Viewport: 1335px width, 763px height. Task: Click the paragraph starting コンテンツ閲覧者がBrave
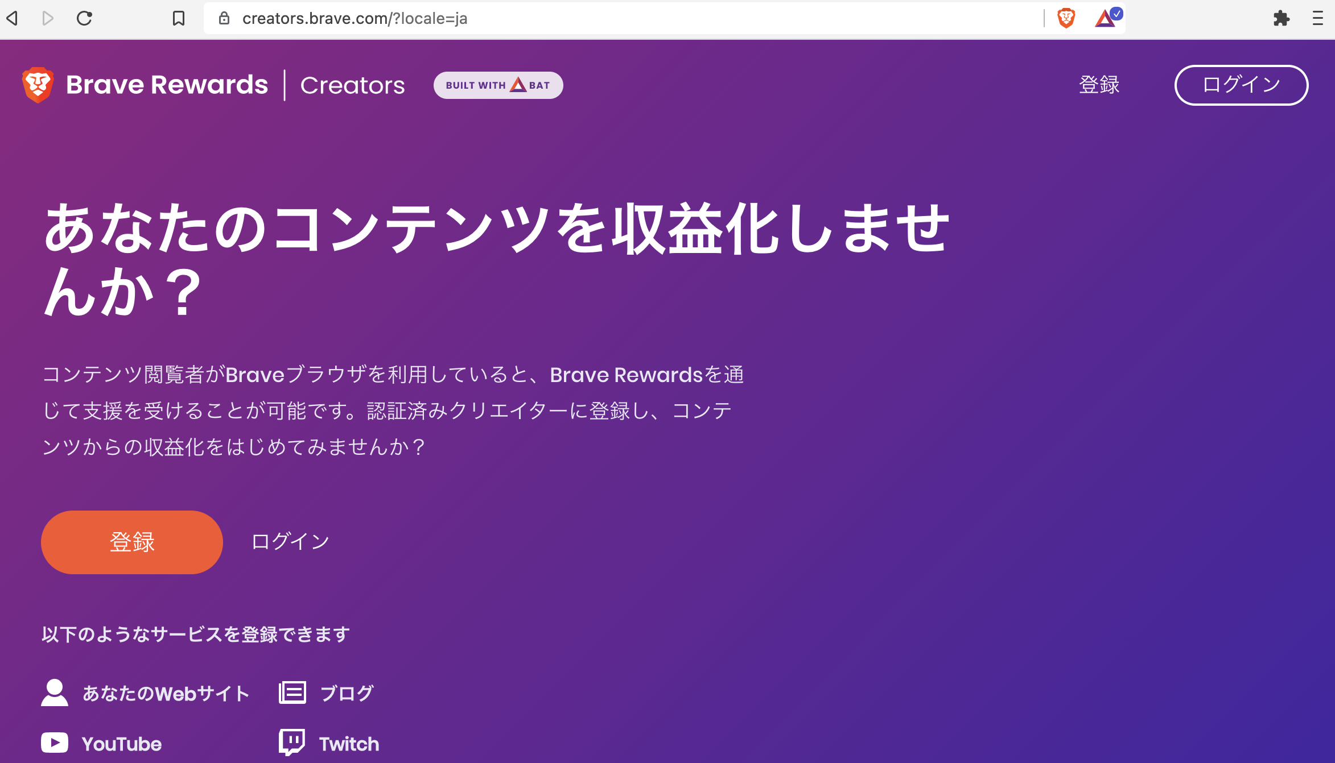point(393,410)
